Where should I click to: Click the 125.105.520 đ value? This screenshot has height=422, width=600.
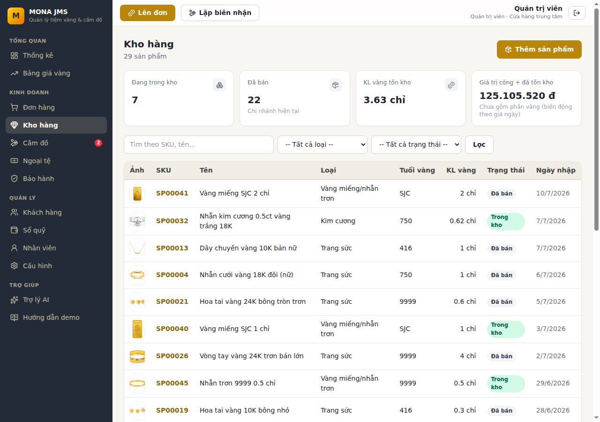[x=517, y=96]
